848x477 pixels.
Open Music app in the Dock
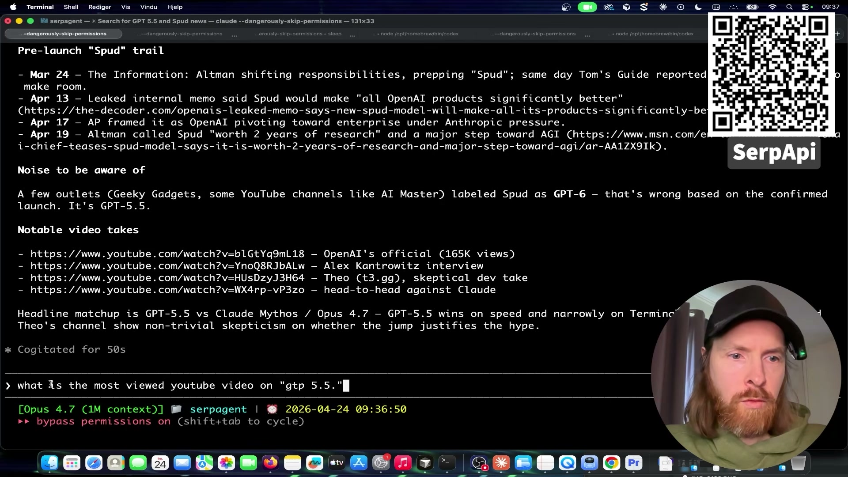pyautogui.click(x=403, y=463)
